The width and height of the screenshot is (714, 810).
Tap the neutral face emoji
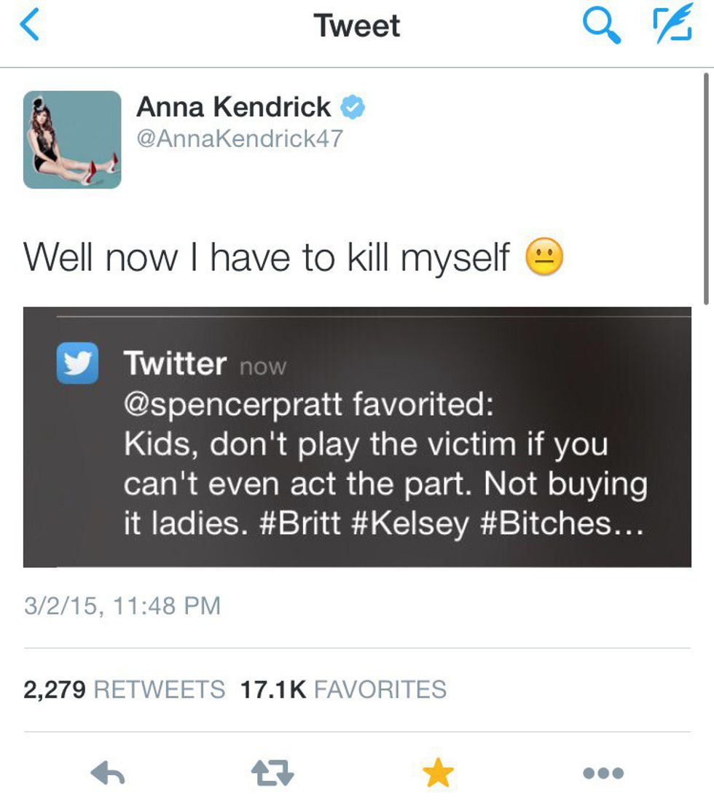tap(544, 258)
